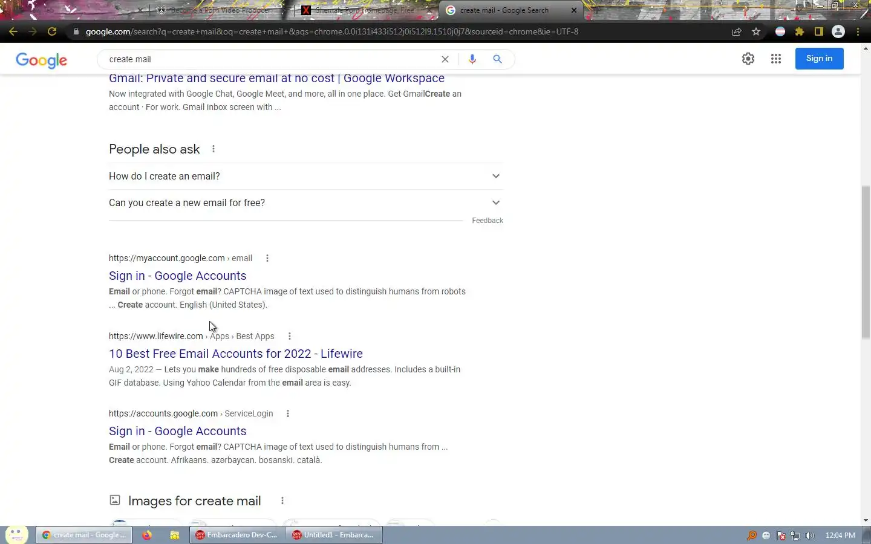Open Windows Start button
Screen dimensions: 871x544
pyautogui.click(x=16, y=534)
